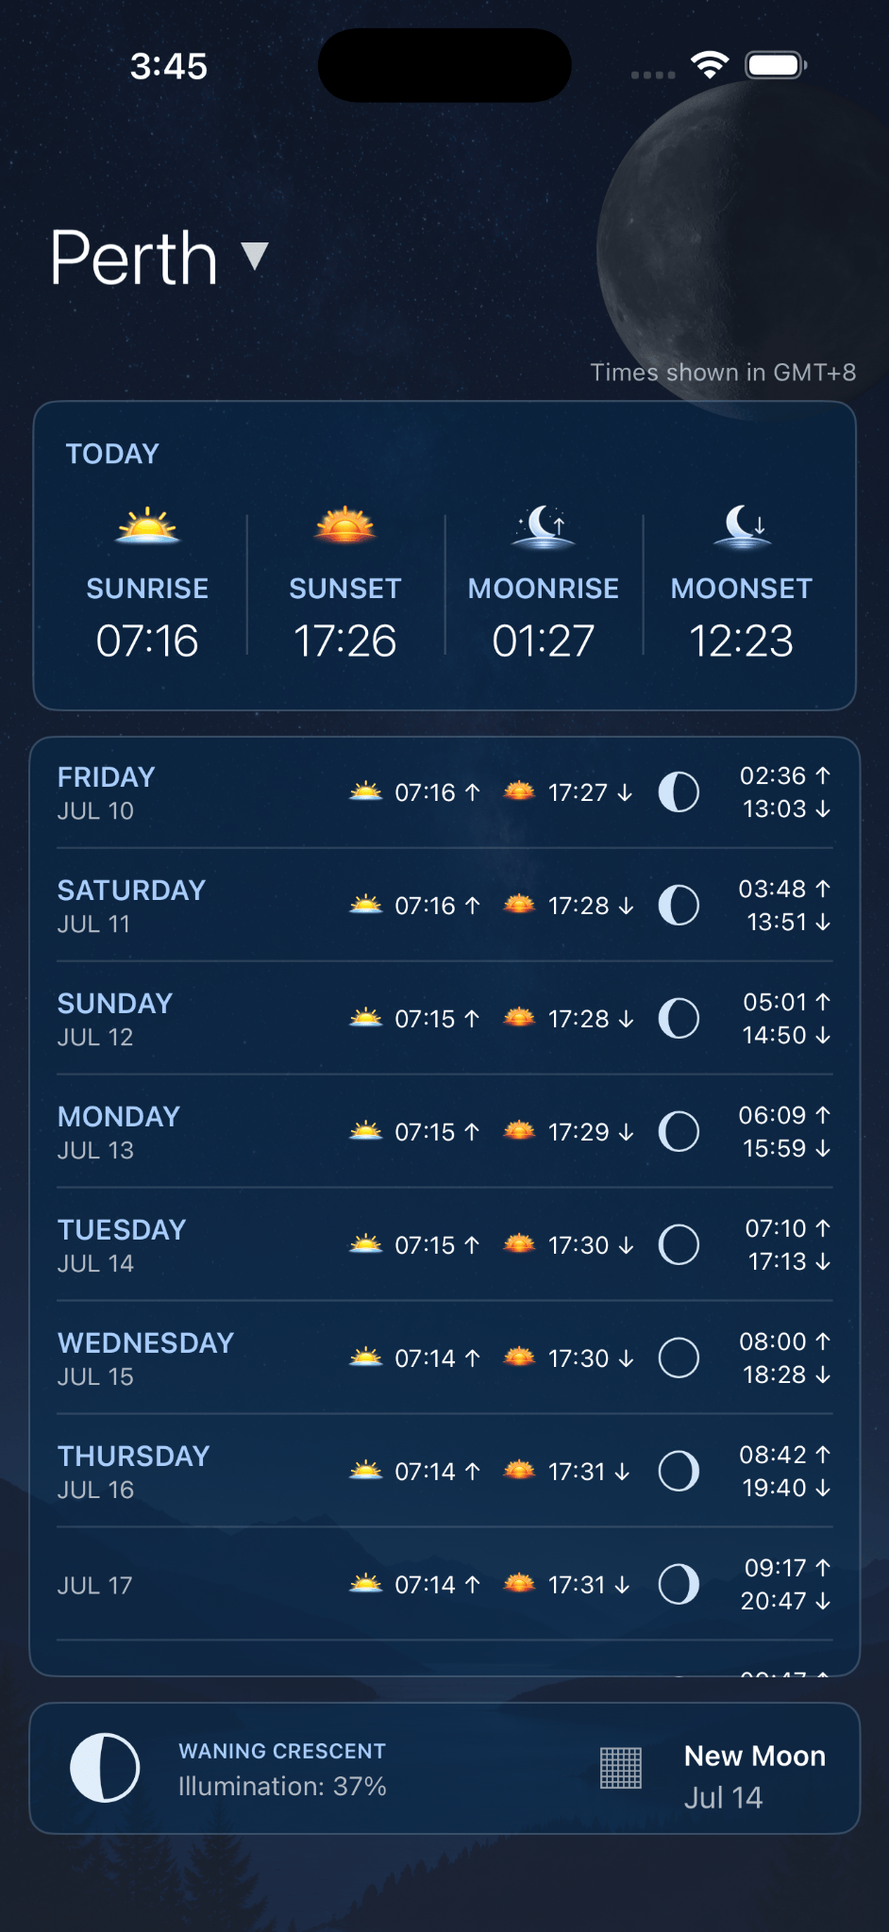This screenshot has width=889, height=1932.
Task: Tap the moonrise icon in Today card
Action: point(544,526)
